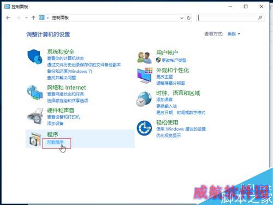This screenshot has width=273, height=205.
Task: Close the 控制面板 window
Action: pos(262,7)
